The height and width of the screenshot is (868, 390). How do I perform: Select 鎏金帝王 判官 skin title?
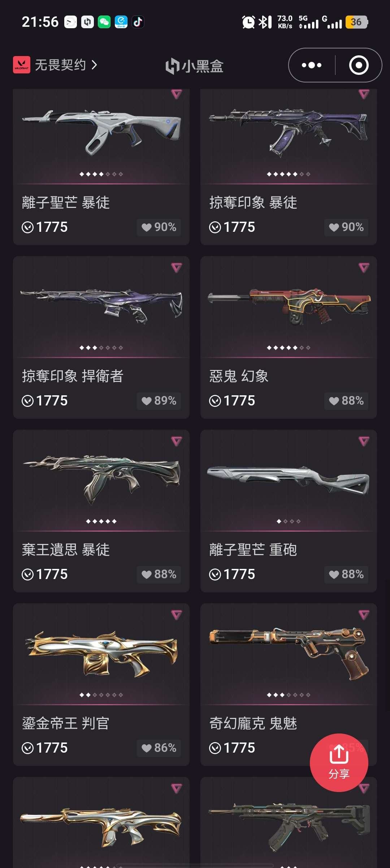[x=65, y=723]
